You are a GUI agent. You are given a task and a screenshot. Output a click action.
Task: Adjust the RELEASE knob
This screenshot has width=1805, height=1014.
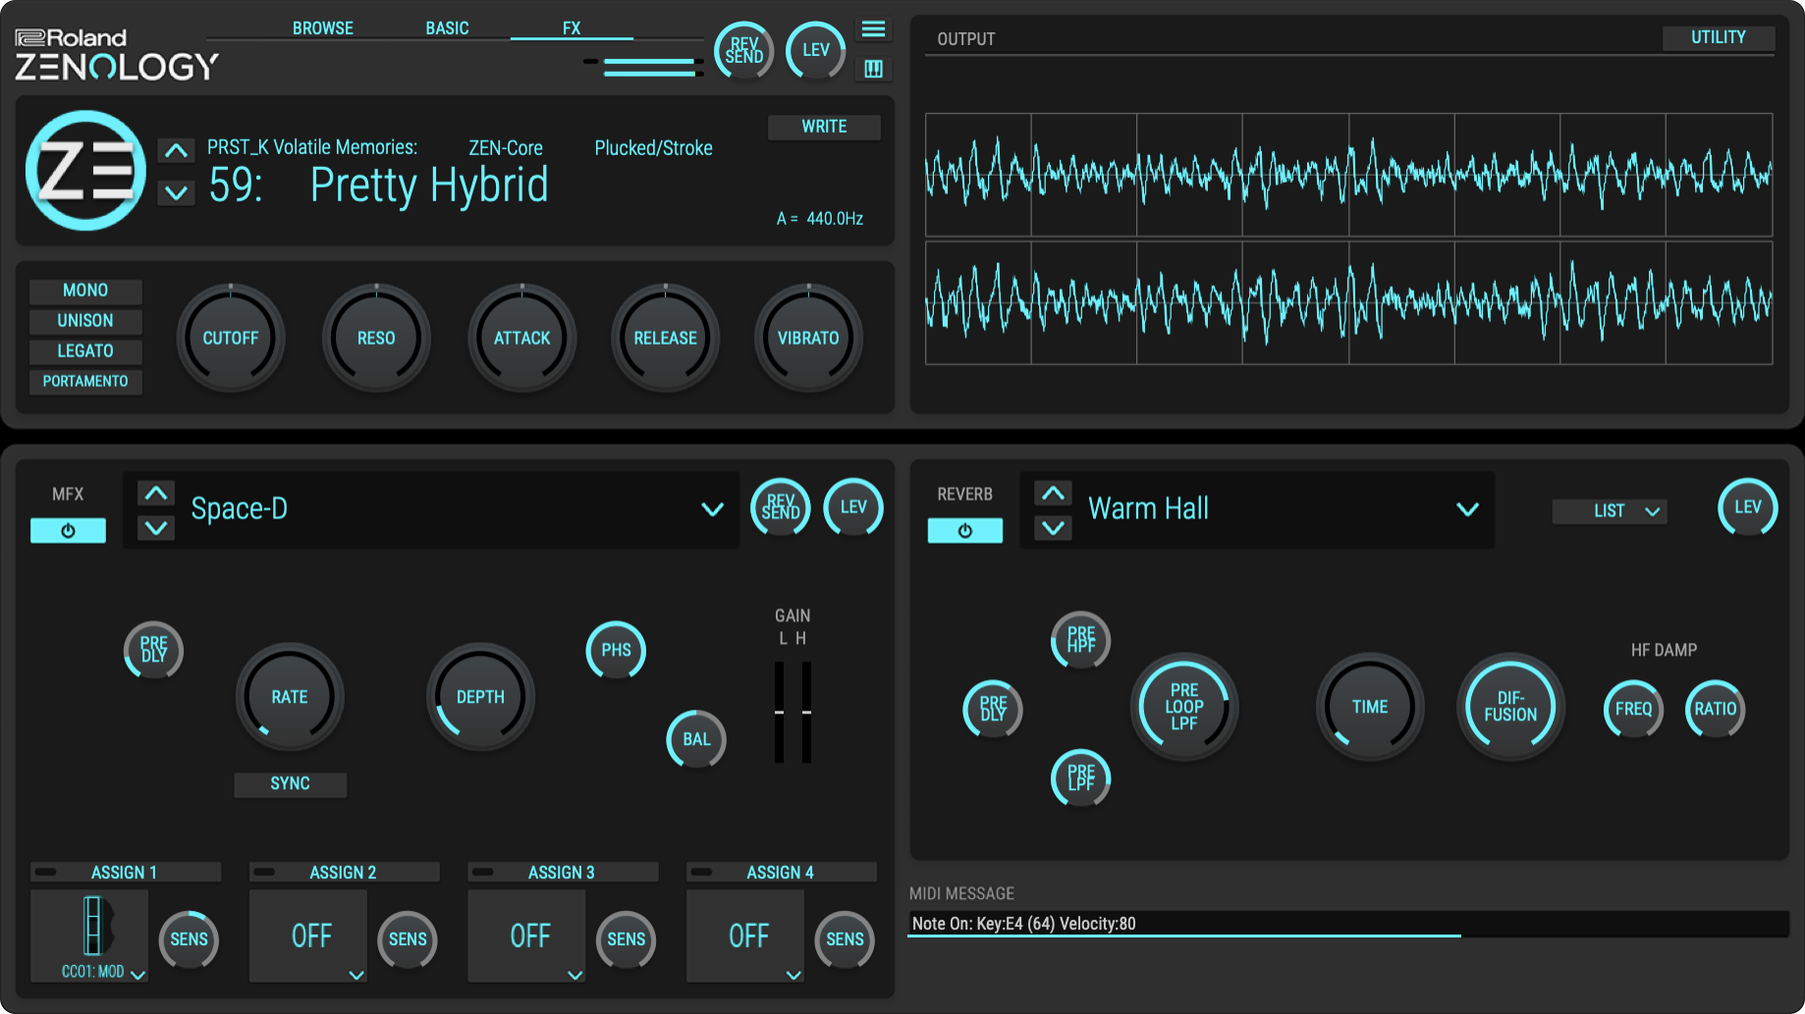click(x=665, y=338)
